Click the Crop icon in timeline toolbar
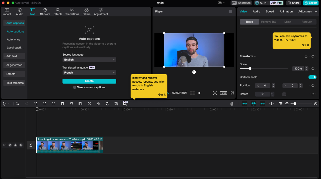This screenshot has height=179, width=321. tap(116, 104)
